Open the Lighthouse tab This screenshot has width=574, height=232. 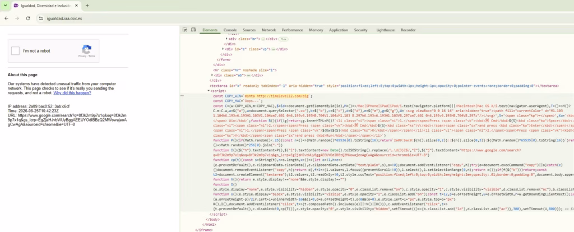[386, 30]
